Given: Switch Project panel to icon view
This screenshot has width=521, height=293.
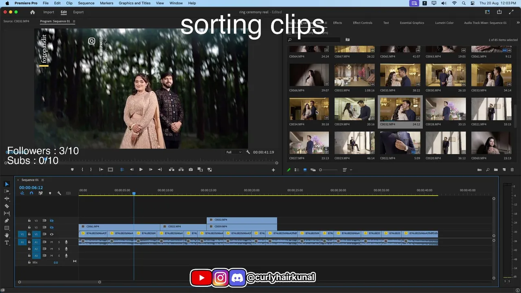Looking at the screenshot, I should [x=305, y=170].
